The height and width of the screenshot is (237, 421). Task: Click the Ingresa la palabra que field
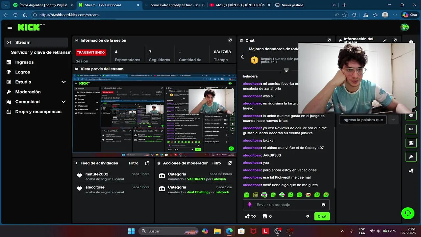point(362,120)
